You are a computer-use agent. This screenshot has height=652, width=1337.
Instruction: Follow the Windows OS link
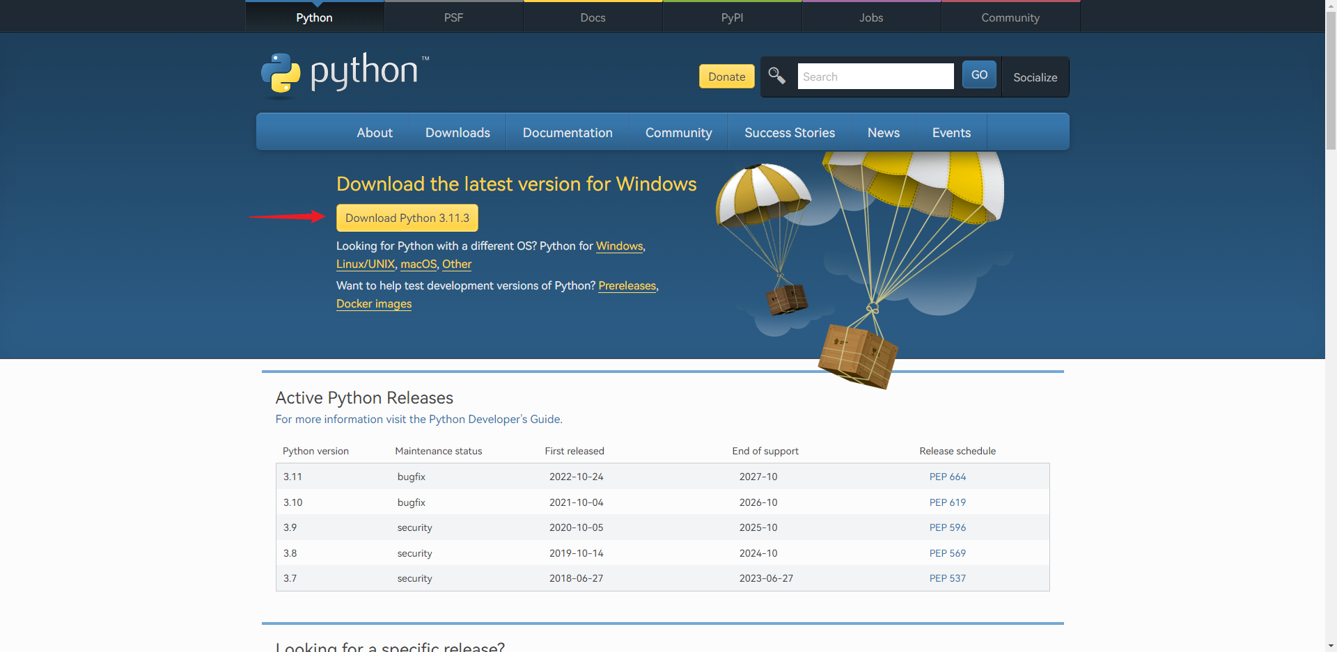(619, 246)
